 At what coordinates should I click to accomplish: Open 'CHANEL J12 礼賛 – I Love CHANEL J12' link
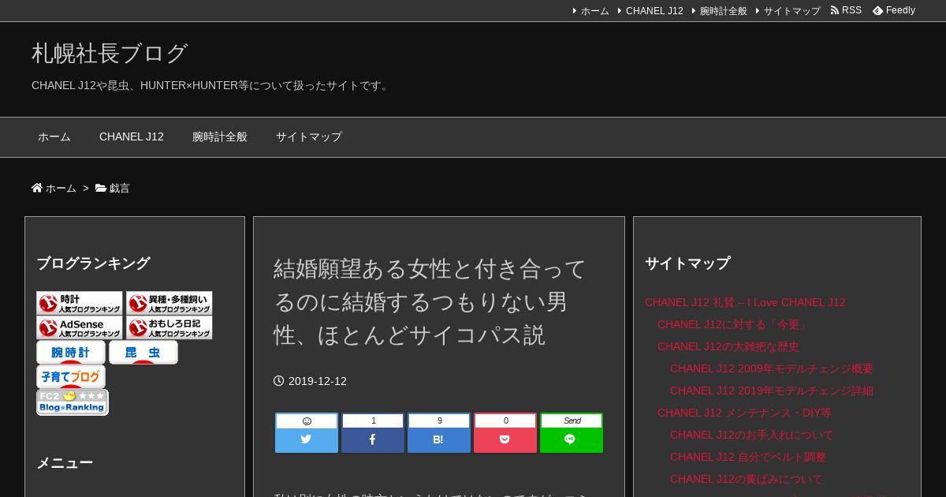[x=745, y=302]
